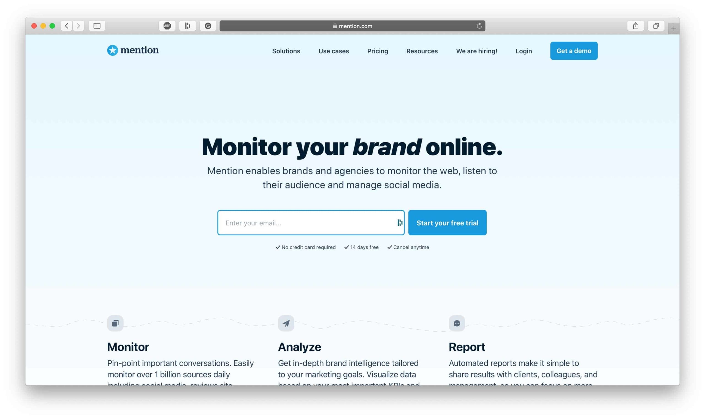The width and height of the screenshot is (705, 419).
Task: Toggle the 14 days free checkmark
Action: pyautogui.click(x=346, y=247)
